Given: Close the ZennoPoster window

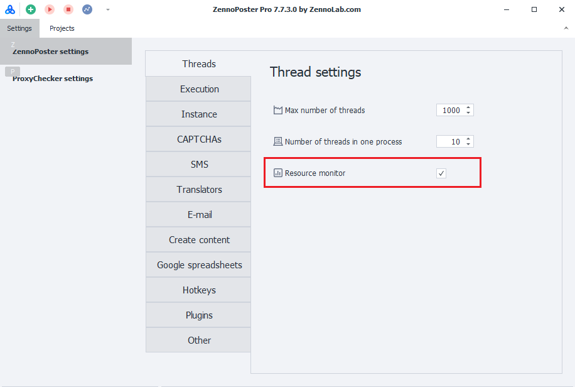Looking at the screenshot, I should click(561, 9).
